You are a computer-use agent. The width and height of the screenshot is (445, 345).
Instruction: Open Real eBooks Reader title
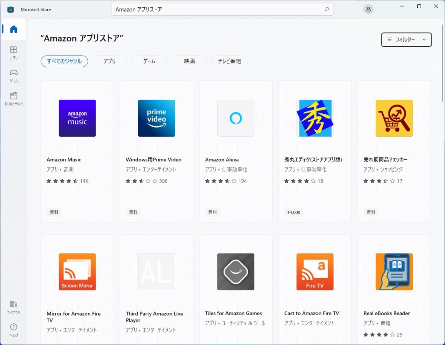point(386,313)
